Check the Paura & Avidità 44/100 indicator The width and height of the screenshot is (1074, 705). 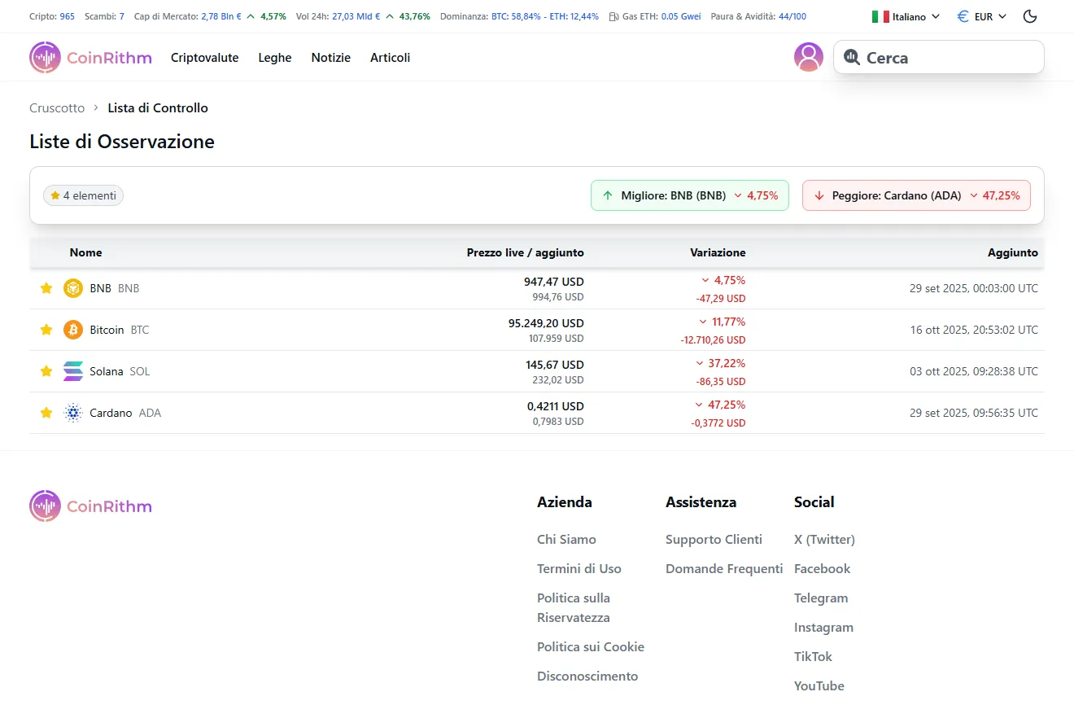click(x=757, y=15)
